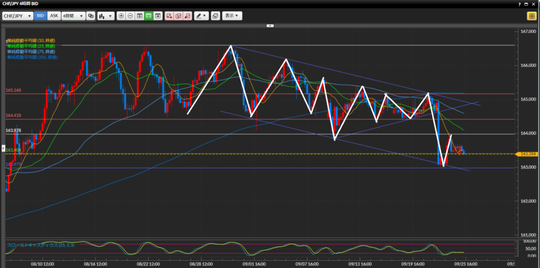Viewport: 540px width, 268px height.
Task: Click the yellow current price marker on axis
Action: (526, 154)
